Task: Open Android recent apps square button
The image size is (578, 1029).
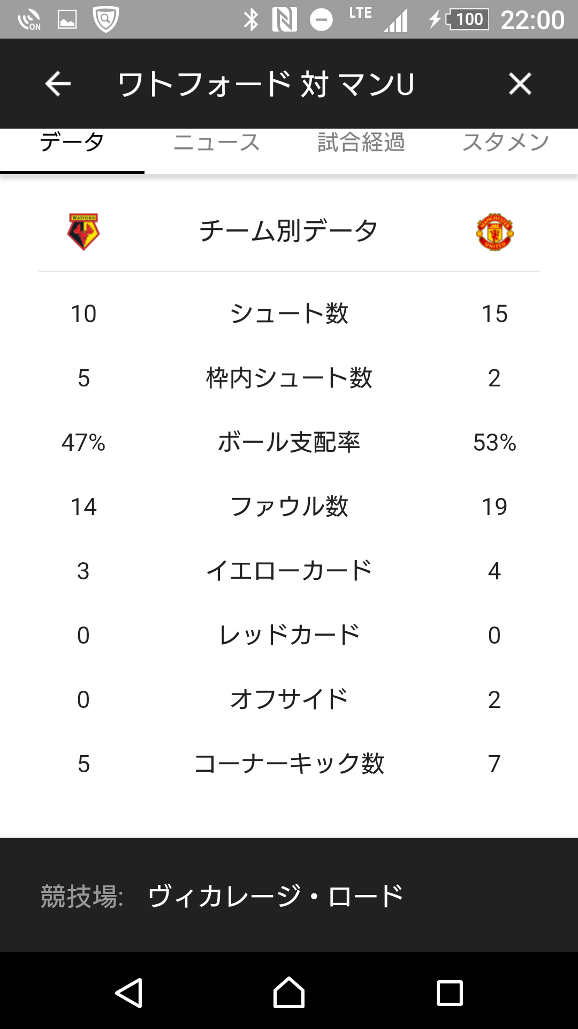Action: (x=450, y=993)
